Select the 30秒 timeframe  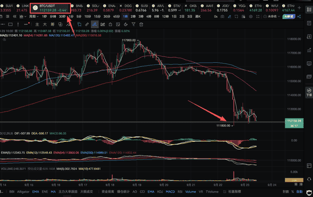[x=62, y=17]
